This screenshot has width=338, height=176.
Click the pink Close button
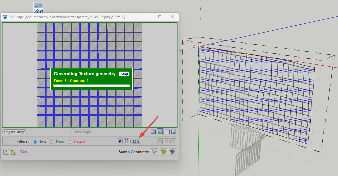tap(25, 152)
